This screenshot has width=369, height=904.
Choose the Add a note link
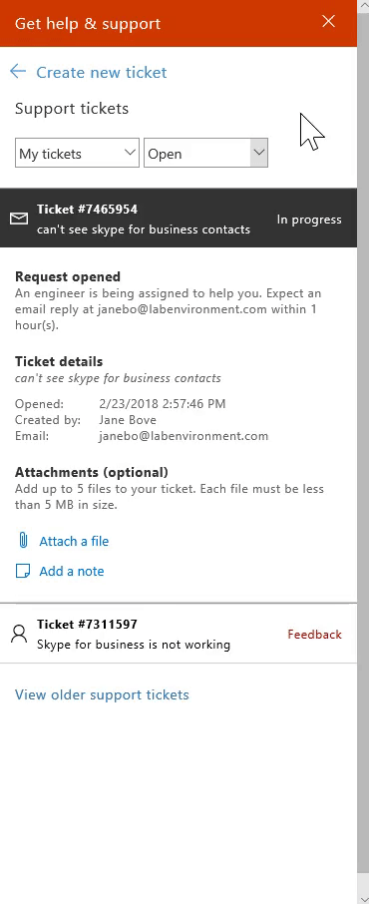[72, 572]
